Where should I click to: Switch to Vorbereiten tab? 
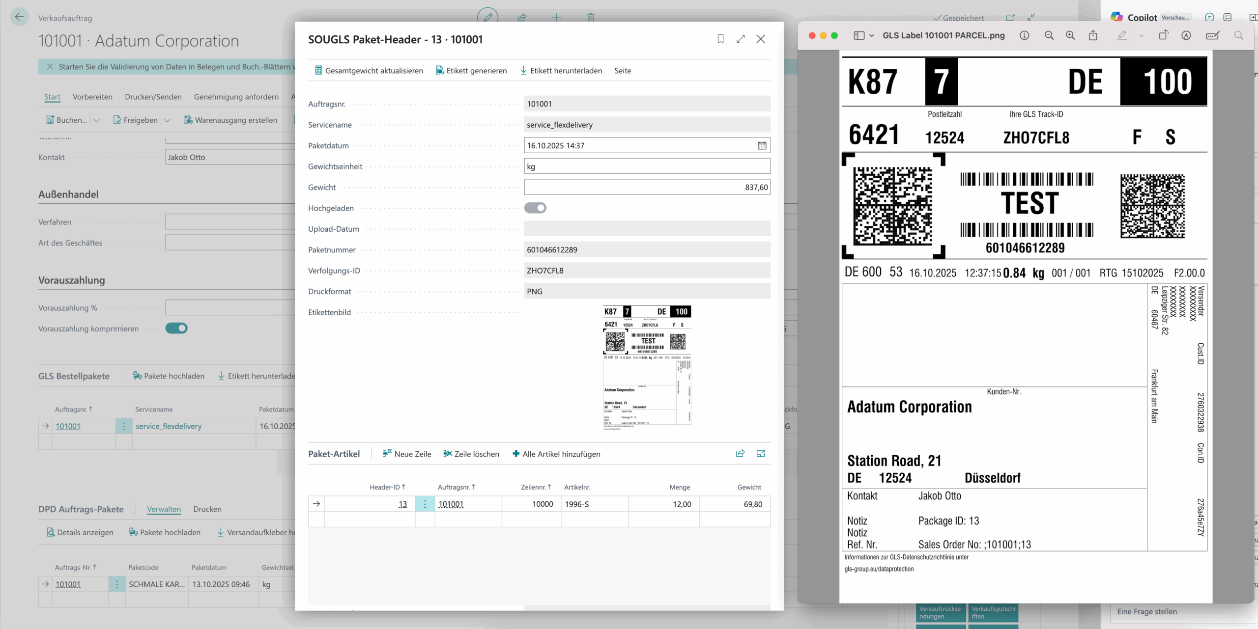(92, 97)
